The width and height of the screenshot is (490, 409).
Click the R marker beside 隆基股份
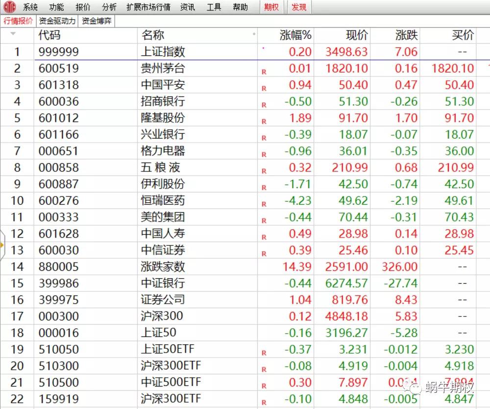pyautogui.click(x=264, y=121)
